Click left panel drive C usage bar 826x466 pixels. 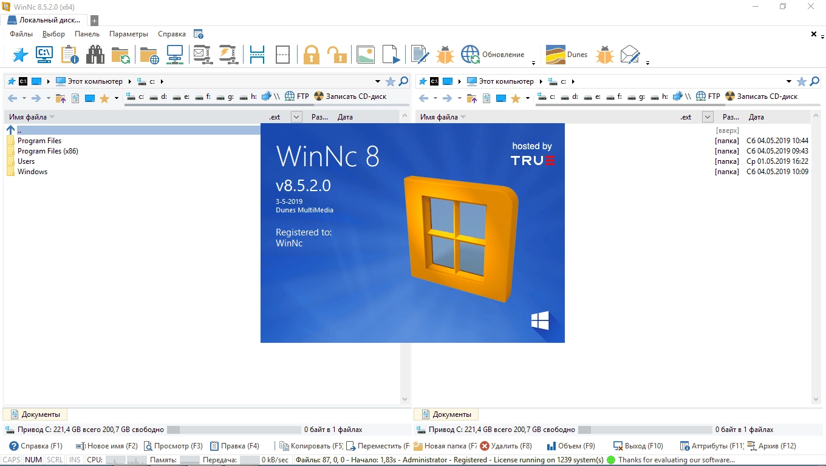point(233,430)
